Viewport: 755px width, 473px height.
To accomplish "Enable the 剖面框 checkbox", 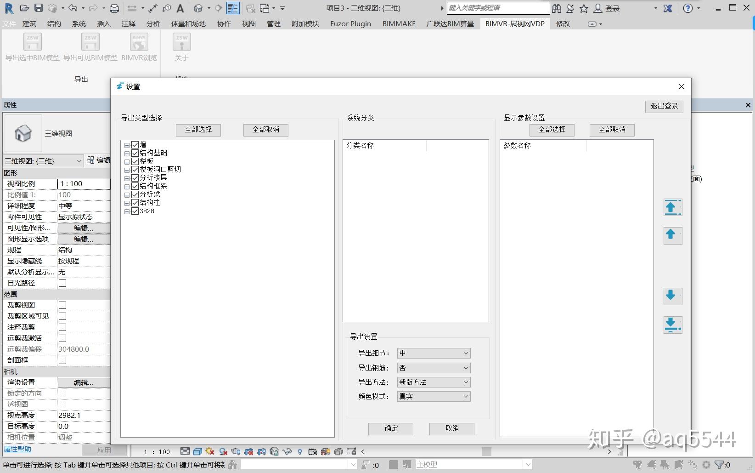I will pyautogui.click(x=62, y=360).
